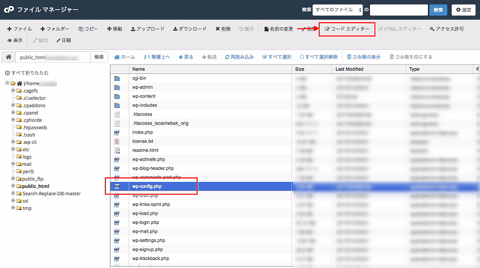Click the コピー copy toolbar button
Viewport: 480px width, 268px height.
(88, 29)
